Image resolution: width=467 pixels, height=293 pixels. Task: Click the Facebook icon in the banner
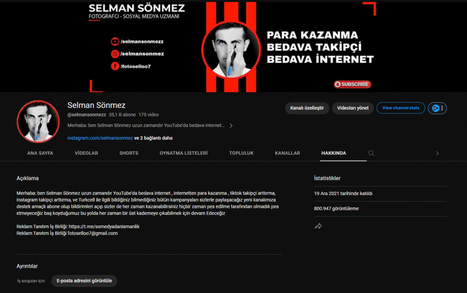(115, 66)
